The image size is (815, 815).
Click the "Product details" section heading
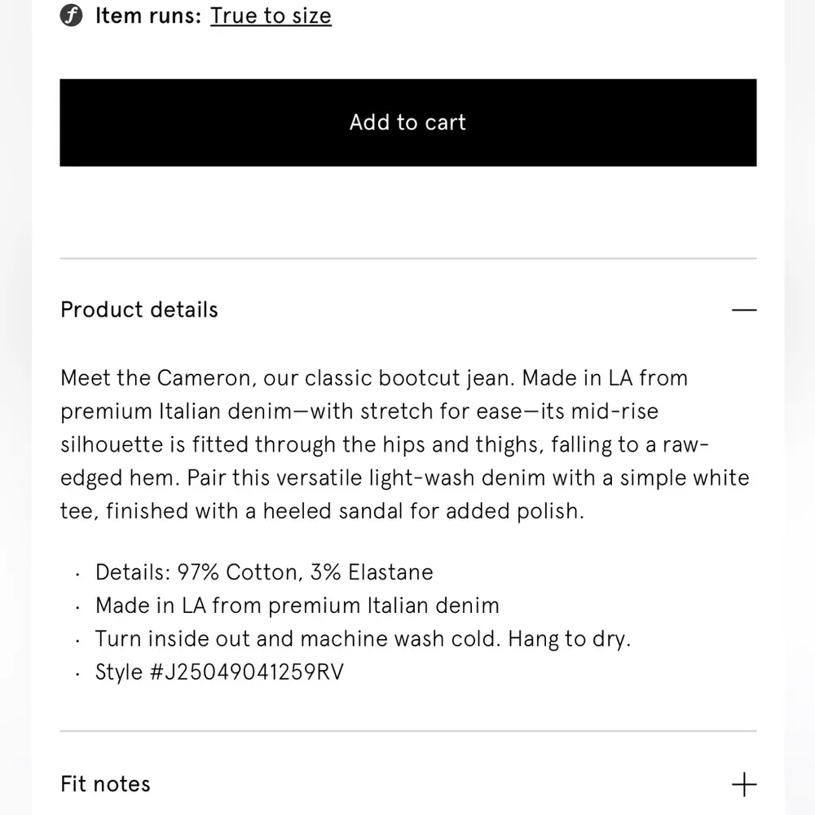tap(139, 311)
